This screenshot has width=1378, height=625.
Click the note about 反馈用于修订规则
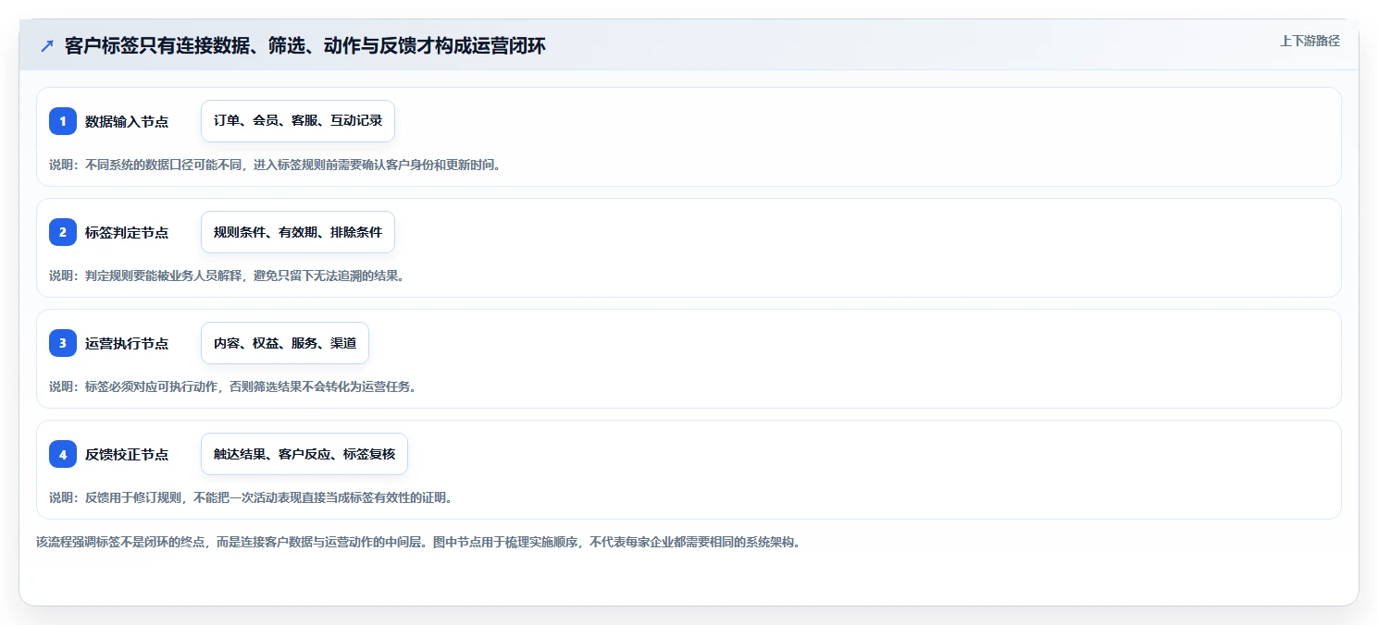point(251,497)
